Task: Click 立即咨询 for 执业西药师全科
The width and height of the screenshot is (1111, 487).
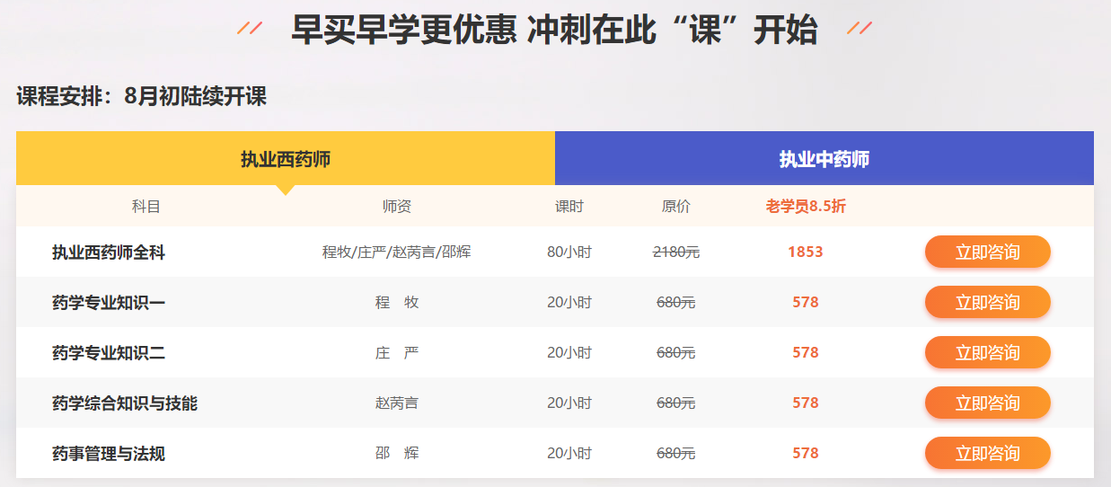Action: coord(987,252)
